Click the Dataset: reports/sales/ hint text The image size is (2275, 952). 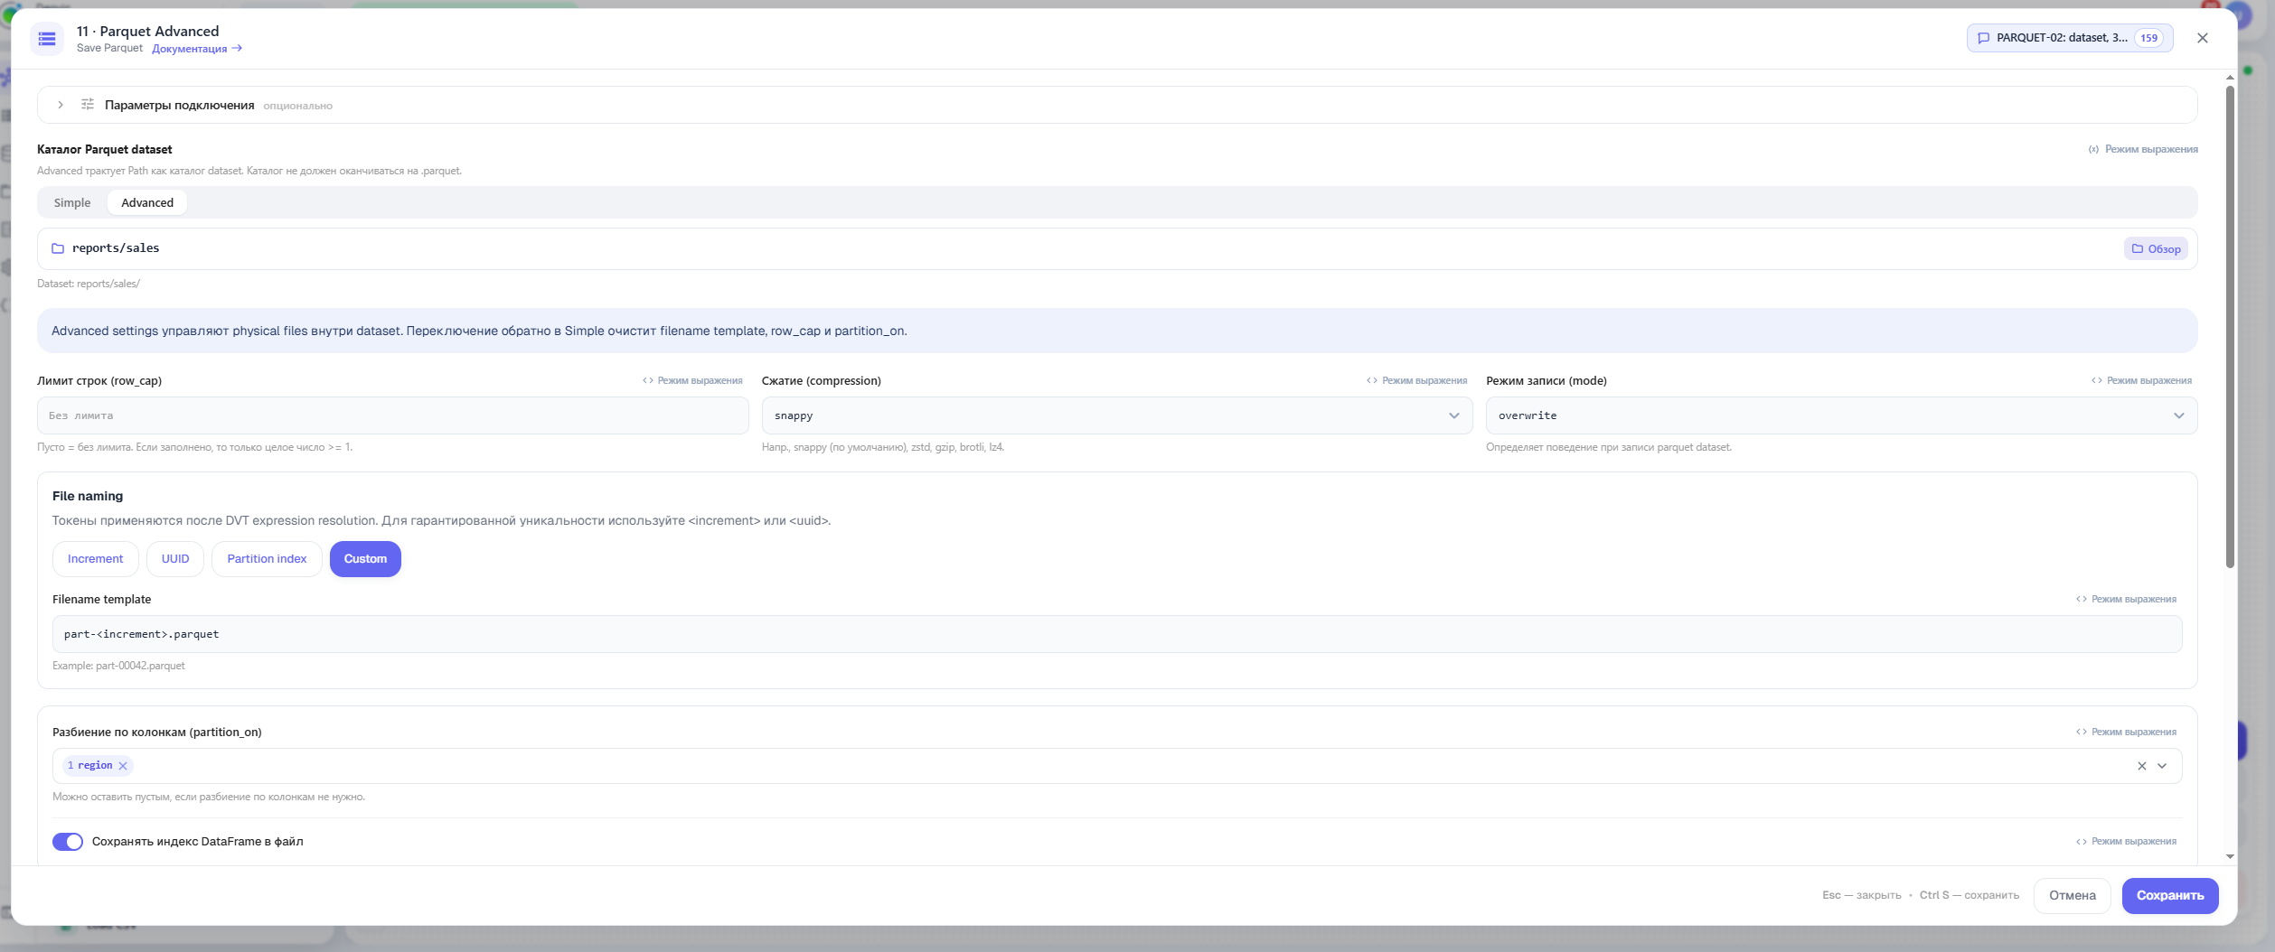click(x=89, y=284)
